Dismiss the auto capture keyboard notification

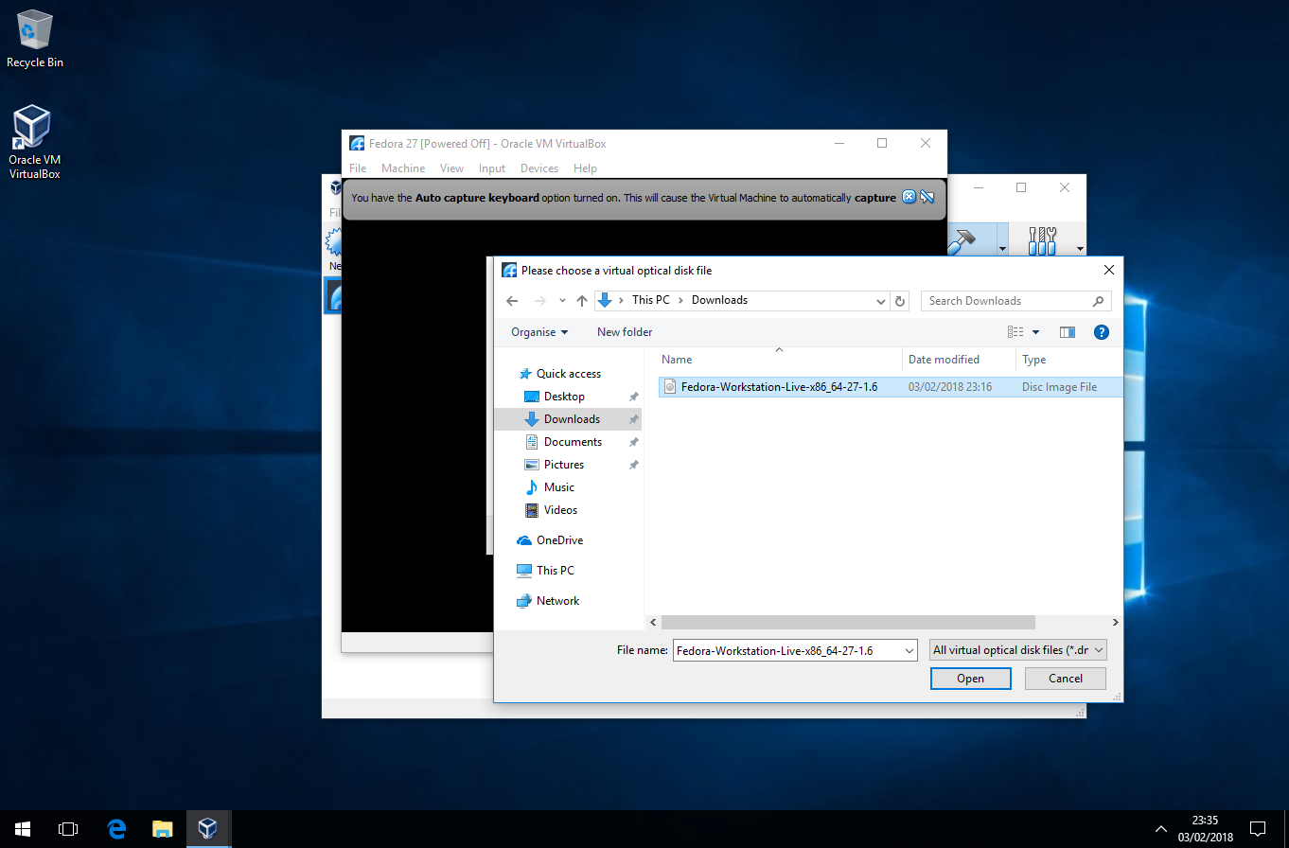click(x=909, y=197)
